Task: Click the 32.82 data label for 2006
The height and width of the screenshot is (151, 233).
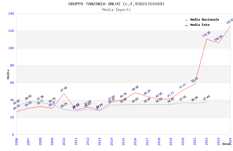Action: tap(16, 102)
